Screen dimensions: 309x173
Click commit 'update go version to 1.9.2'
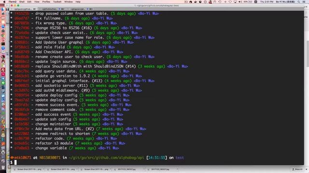63,76
